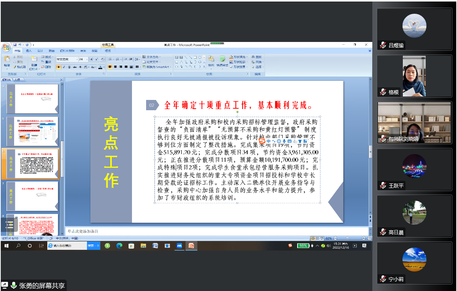Click the zoom slider in status bar
Image resolution: width=457 pixels, height=291 pixels.
[x=347, y=238]
